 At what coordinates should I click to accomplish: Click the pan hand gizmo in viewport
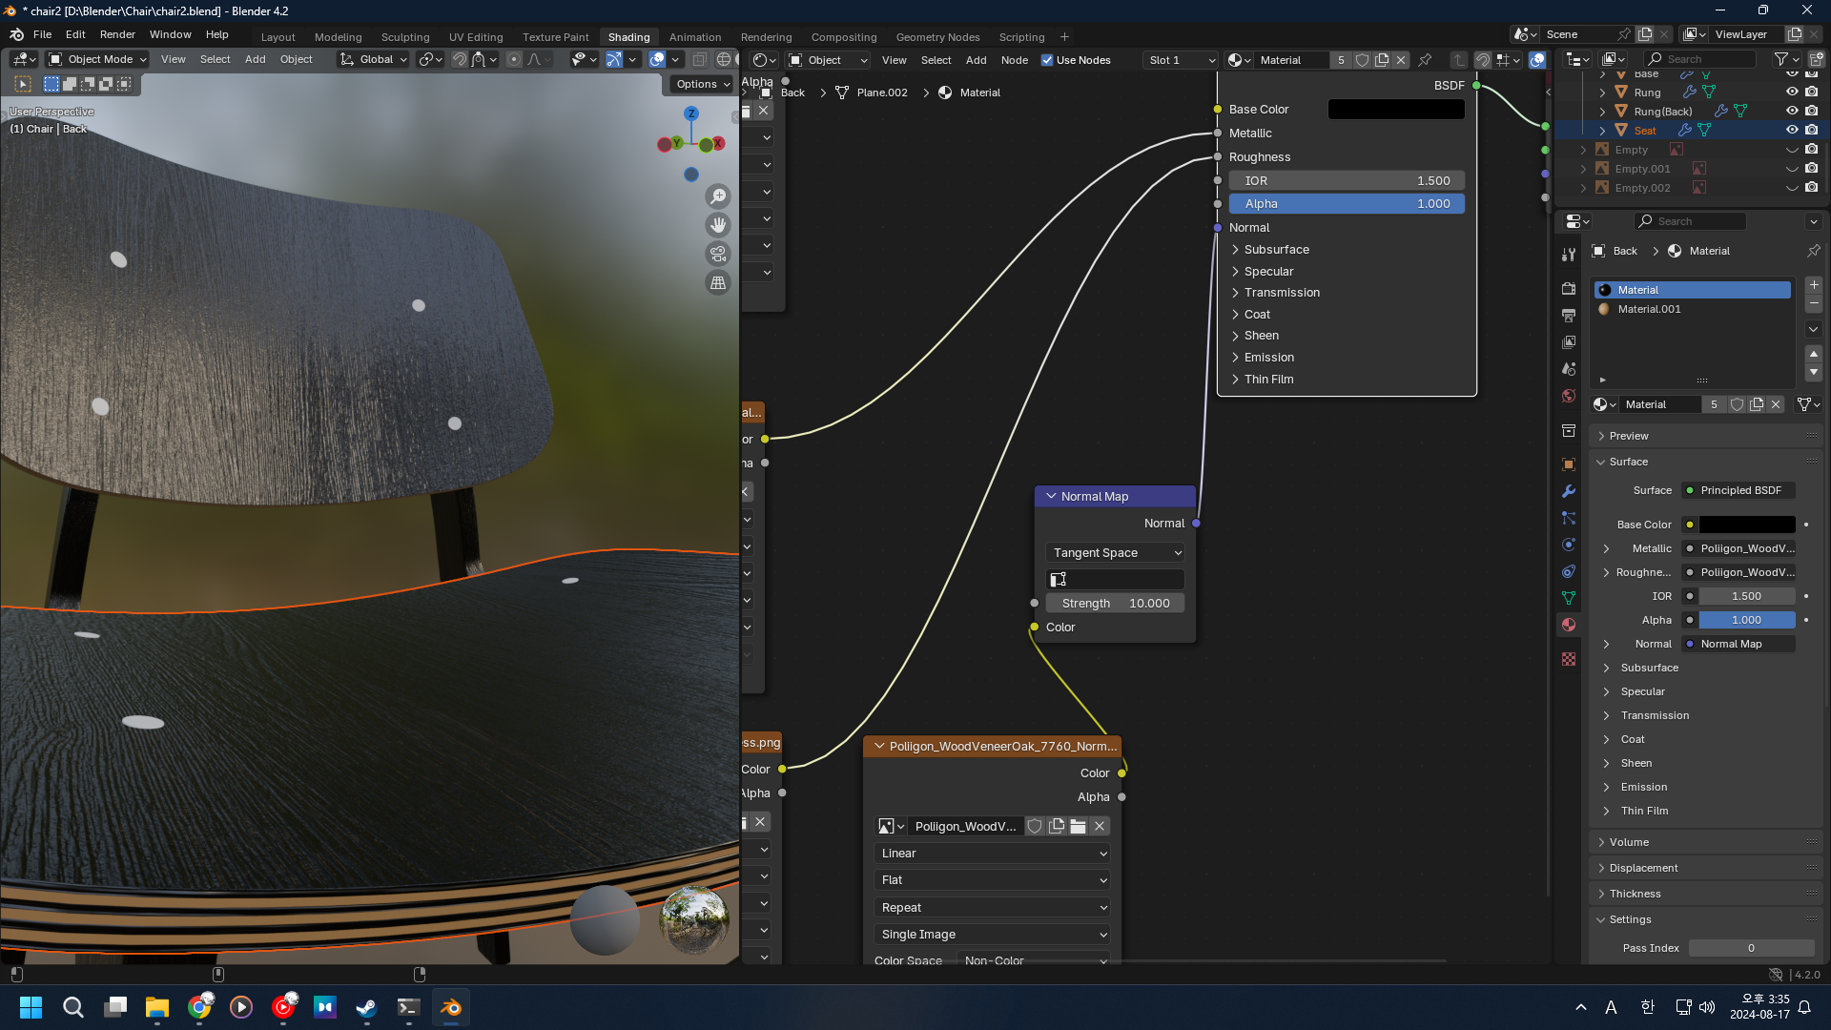click(718, 225)
